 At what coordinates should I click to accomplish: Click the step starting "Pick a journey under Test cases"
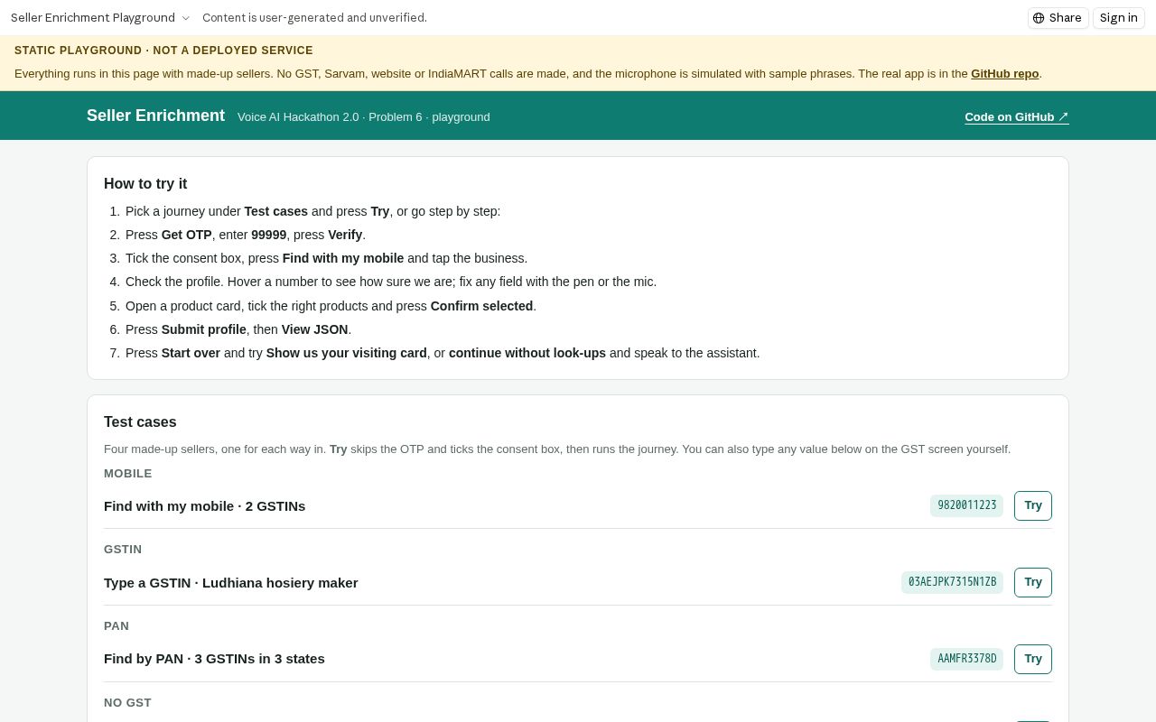pyautogui.click(x=312, y=211)
